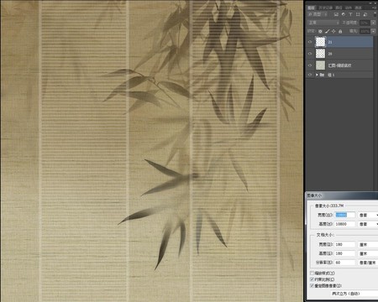Open the pixel height unit dropdown
Viewport: 378px width, 302px height.
click(x=368, y=224)
